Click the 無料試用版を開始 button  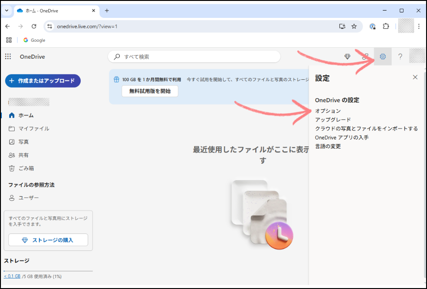(x=150, y=91)
